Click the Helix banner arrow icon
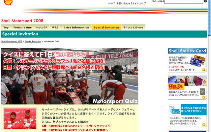This screenshot has height=132, width=211. [x=204, y=97]
